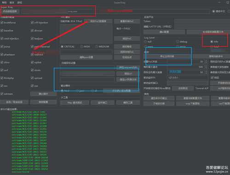Viewport: 230px width, 175px height.
Task: Choose the MEDIUM severity radio button
Action: click(97, 46)
